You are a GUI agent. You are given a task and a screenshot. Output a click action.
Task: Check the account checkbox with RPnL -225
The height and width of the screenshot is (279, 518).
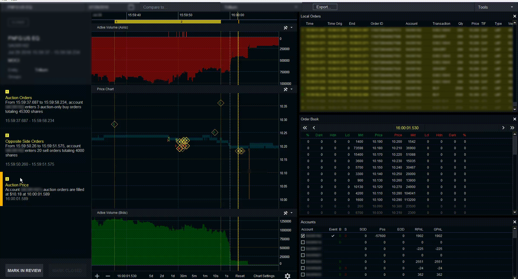(x=303, y=249)
